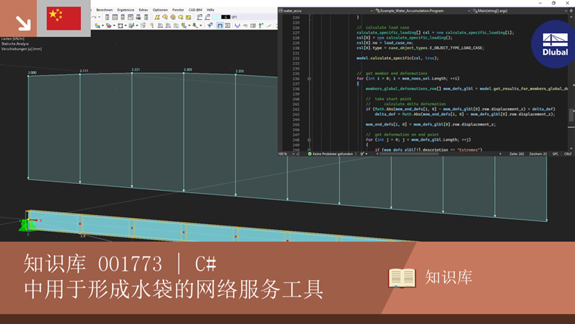Click the colored results table toolbar icon
575x324 pixels.
123,17
